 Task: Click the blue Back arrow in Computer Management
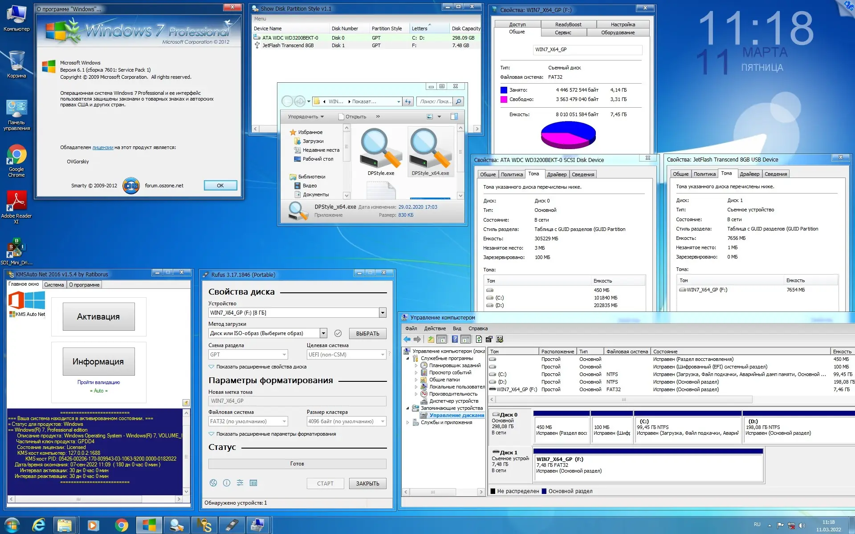pos(407,340)
